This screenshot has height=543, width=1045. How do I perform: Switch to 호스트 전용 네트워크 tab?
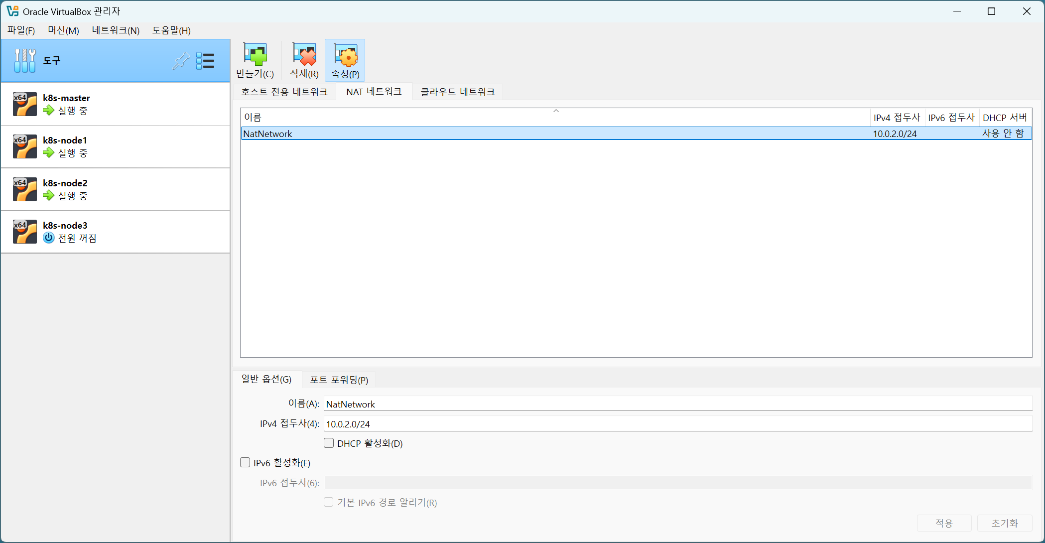284,92
